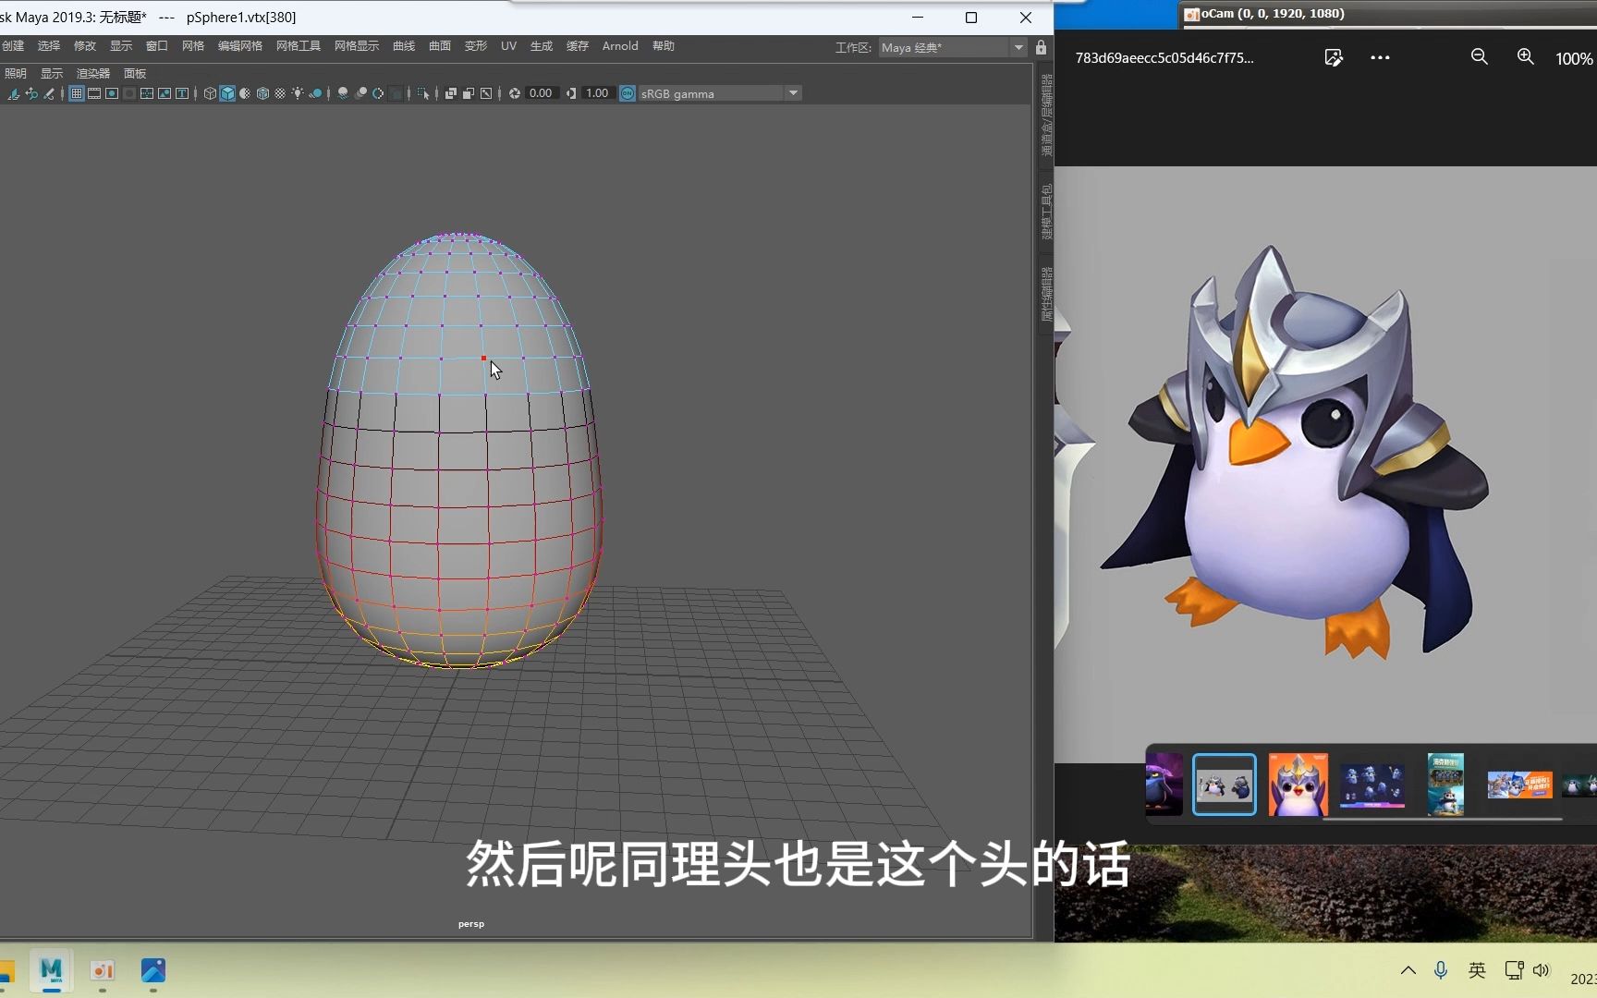Screen dimensions: 1597x998
Task: Click the use all lights bulb icon
Action: click(298, 93)
